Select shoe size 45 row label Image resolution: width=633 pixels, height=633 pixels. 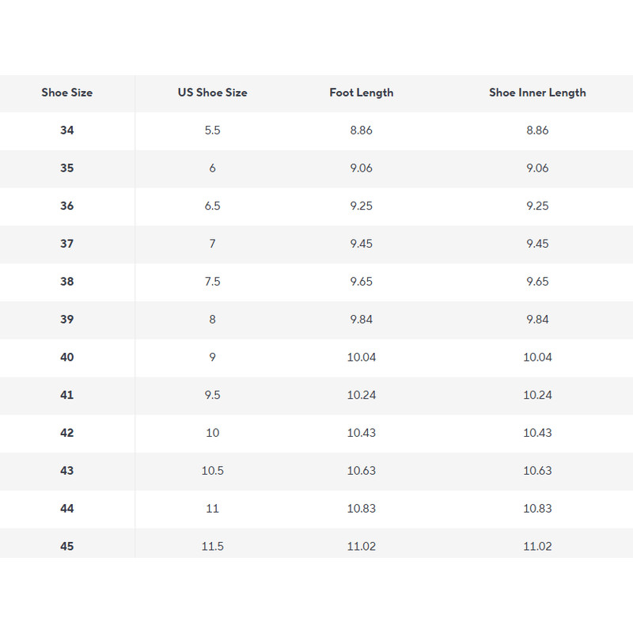click(67, 547)
